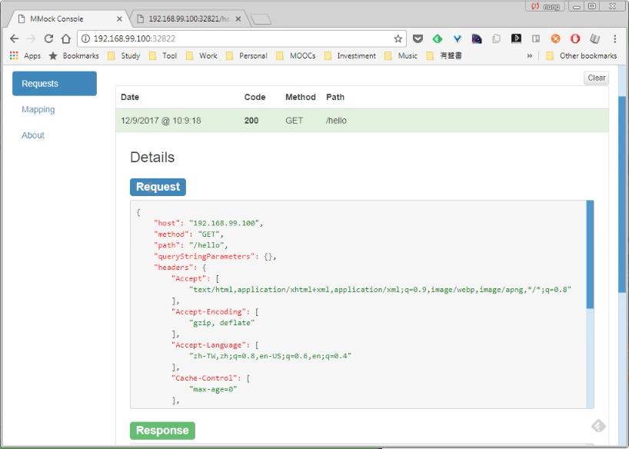This screenshot has height=449, width=629.
Task: Open the Apps grid shortcut
Action: pos(25,56)
